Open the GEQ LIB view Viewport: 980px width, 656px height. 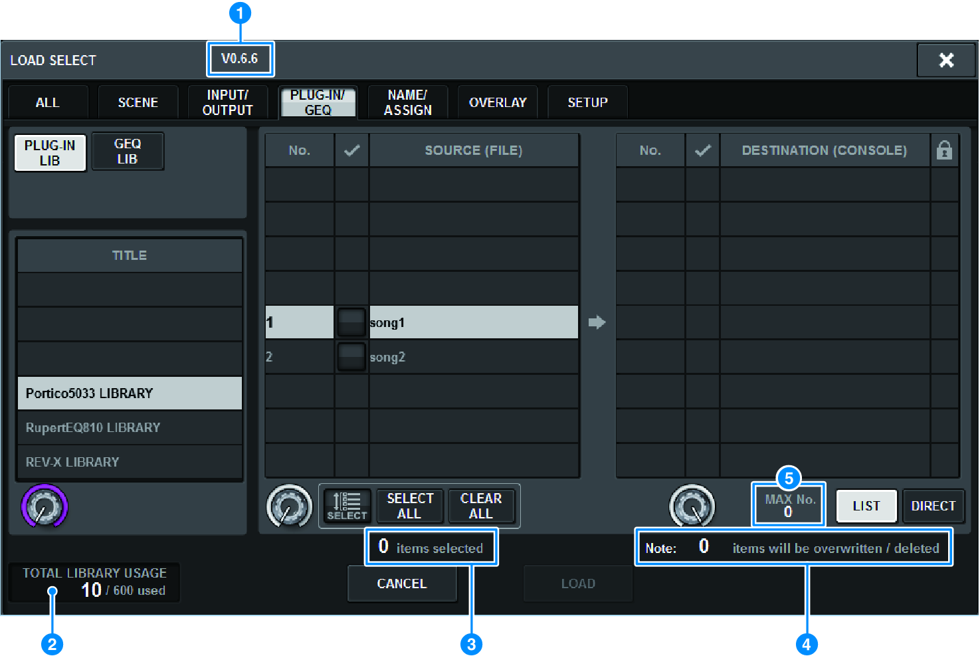coord(128,151)
